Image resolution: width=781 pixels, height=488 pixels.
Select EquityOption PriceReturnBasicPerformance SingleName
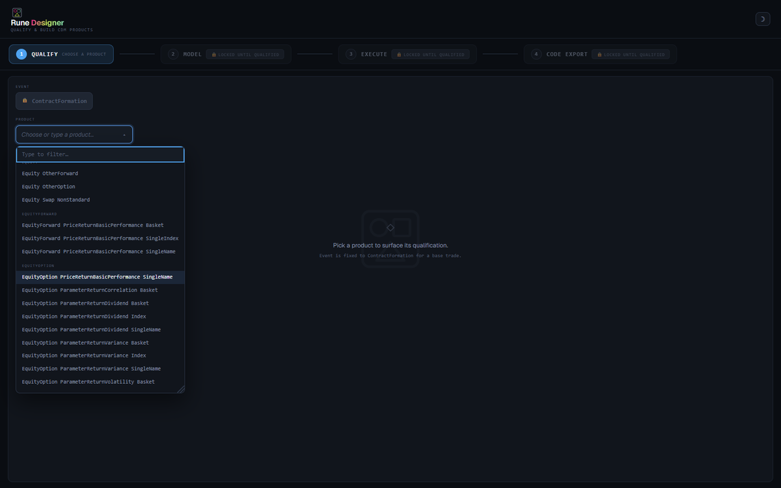(x=100, y=277)
